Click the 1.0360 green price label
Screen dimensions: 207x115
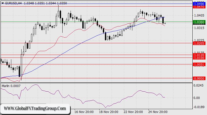point(199,22)
